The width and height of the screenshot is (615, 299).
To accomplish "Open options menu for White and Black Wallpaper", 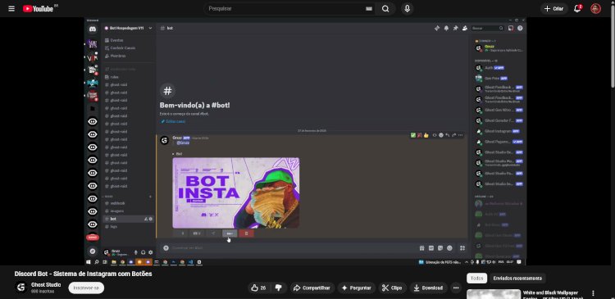I will (x=593, y=293).
